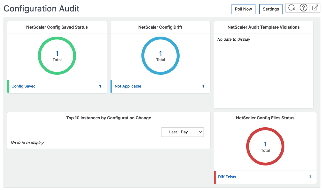Click the NetScaler Config Files Status heading
The height and width of the screenshot is (190, 322).
tap(265, 118)
